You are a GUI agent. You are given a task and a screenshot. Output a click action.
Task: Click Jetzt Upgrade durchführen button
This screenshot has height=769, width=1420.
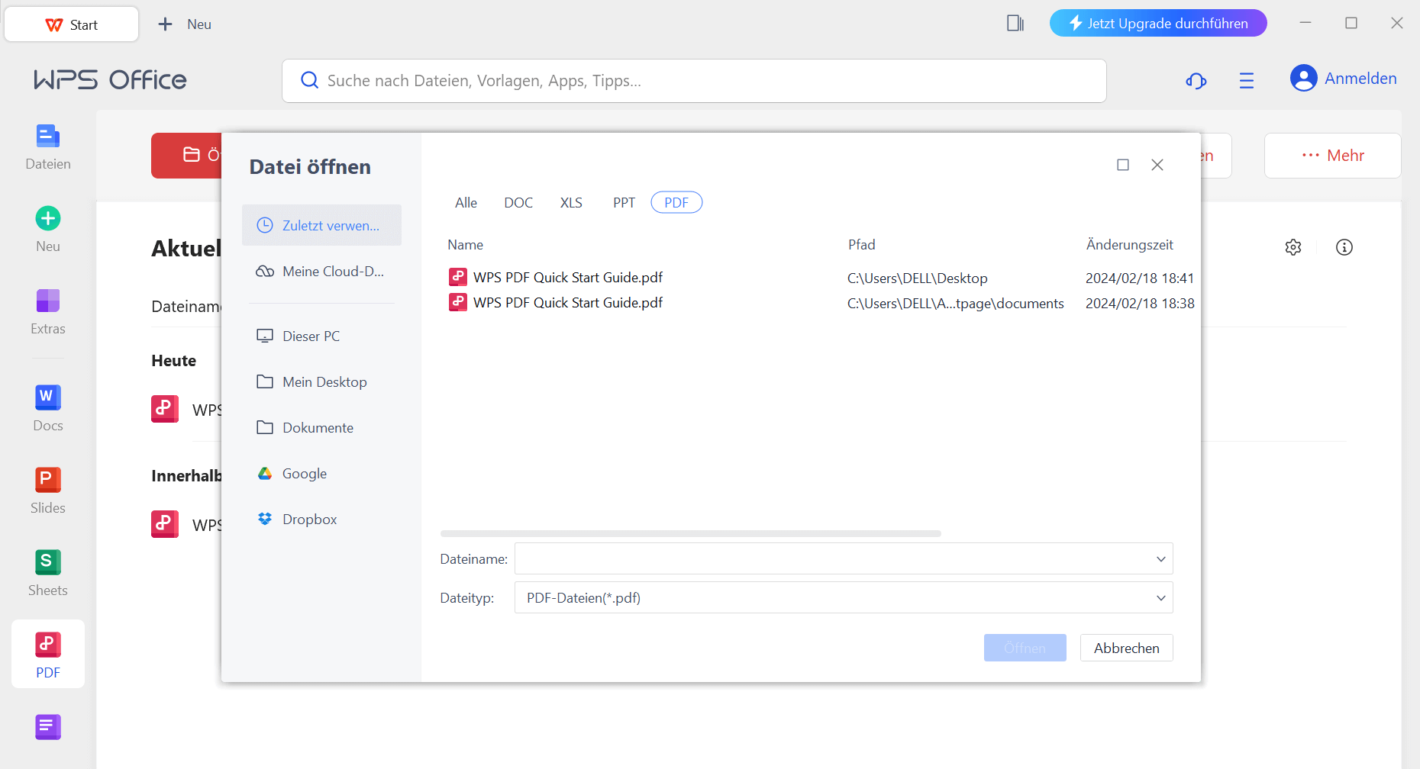pos(1157,24)
